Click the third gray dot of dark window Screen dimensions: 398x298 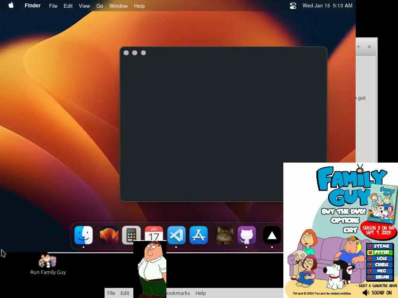[143, 53]
